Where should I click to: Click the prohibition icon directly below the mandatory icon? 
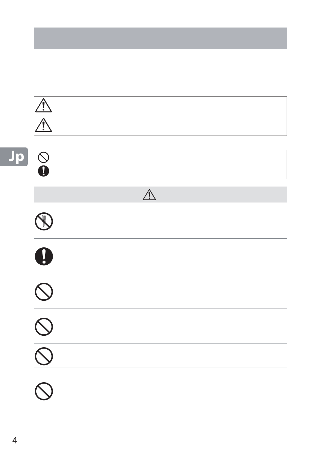[x=44, y=292]
